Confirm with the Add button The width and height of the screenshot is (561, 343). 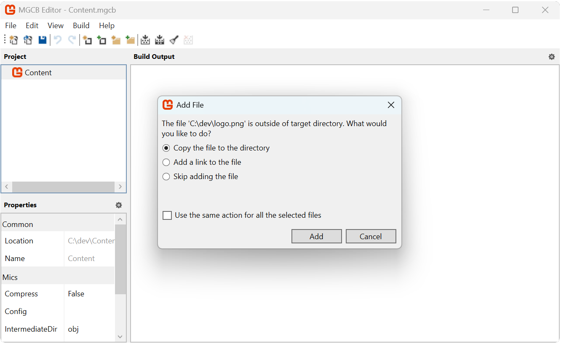coord(316,236)
